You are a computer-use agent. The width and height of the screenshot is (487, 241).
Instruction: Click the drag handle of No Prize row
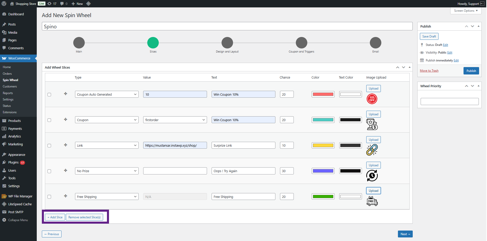66,170
